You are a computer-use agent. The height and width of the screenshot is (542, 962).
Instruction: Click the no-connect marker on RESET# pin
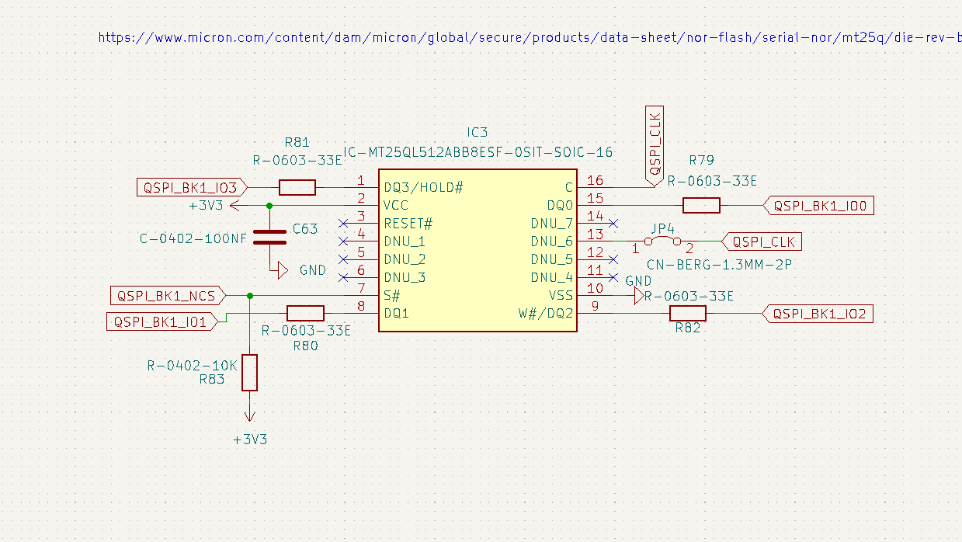344,224
